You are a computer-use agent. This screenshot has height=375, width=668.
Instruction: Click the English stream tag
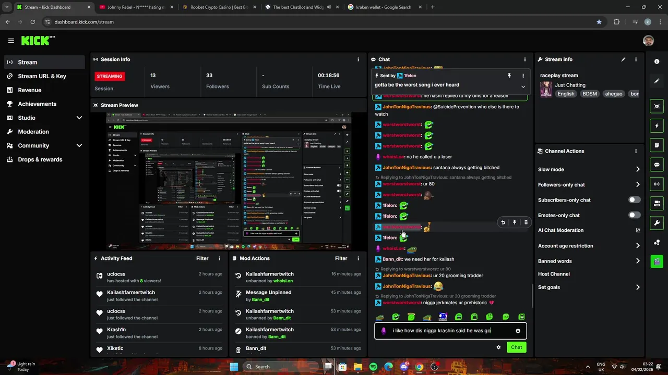[x=566, y=94]
